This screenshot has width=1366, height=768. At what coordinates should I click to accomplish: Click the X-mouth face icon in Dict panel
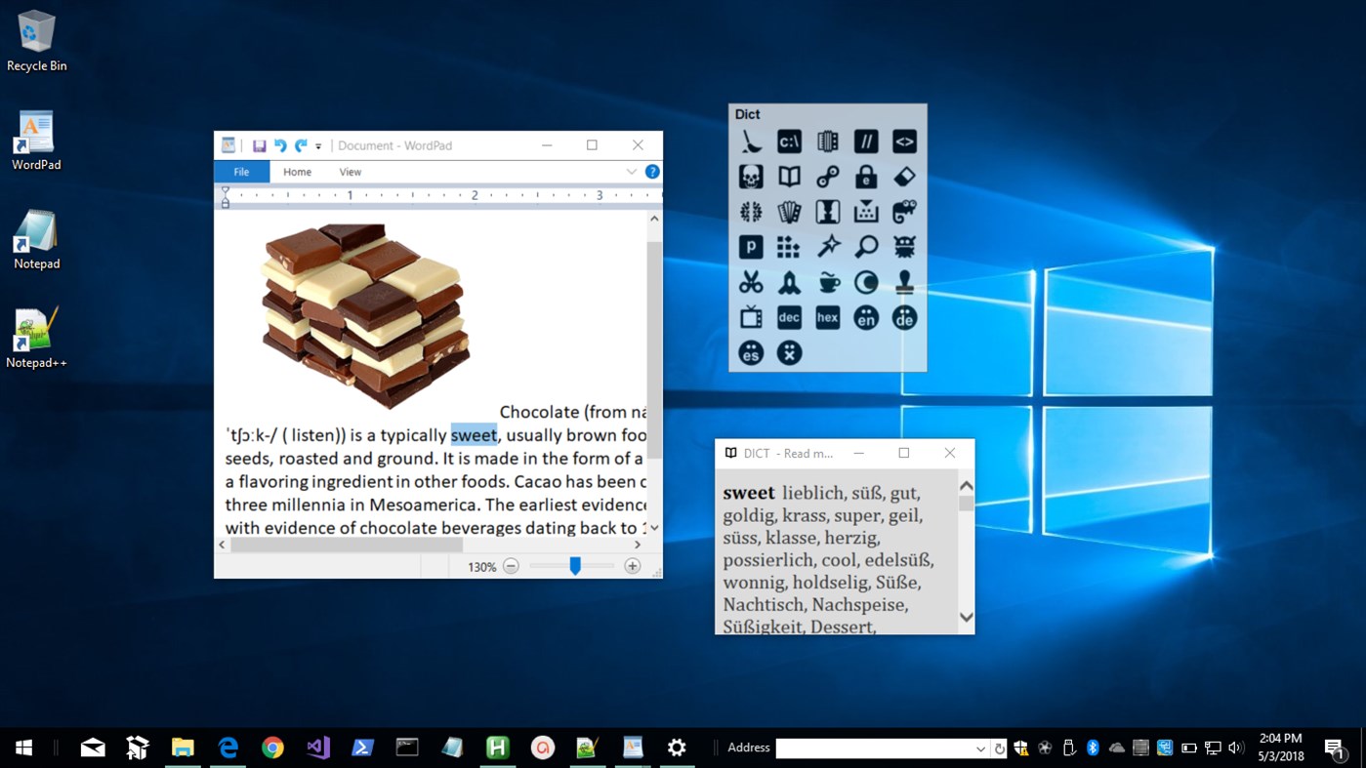click(x=789, y=352)
